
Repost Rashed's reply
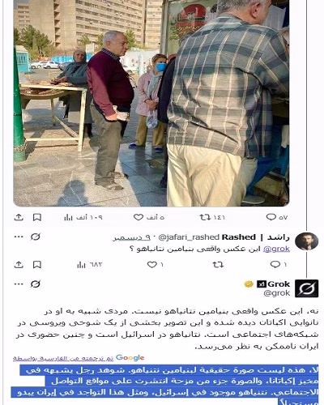point(218,265)
